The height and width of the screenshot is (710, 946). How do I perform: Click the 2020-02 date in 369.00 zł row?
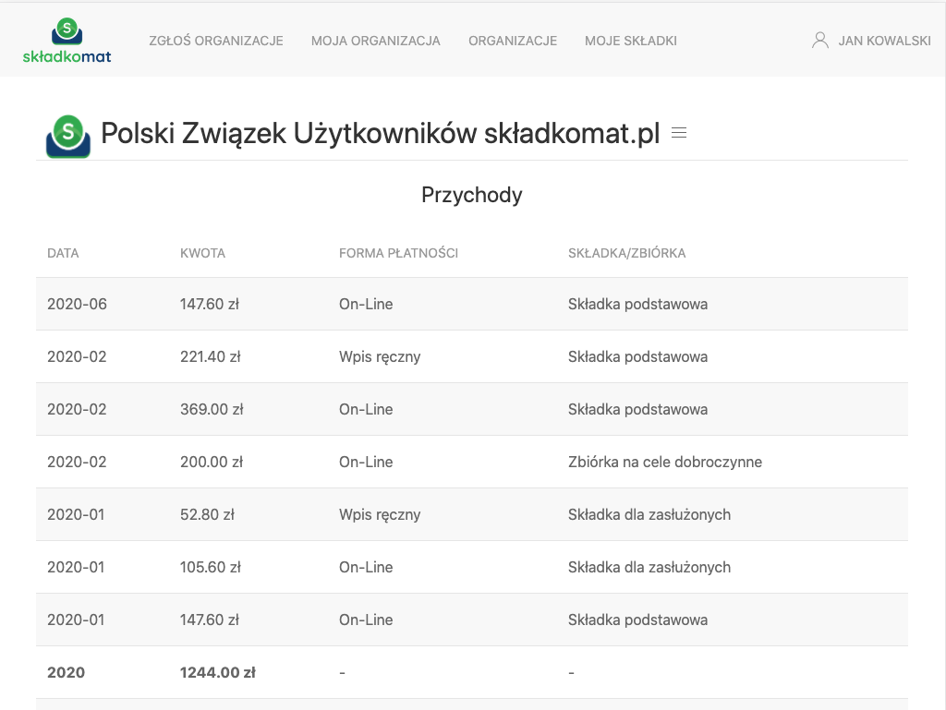click(78, 409)
